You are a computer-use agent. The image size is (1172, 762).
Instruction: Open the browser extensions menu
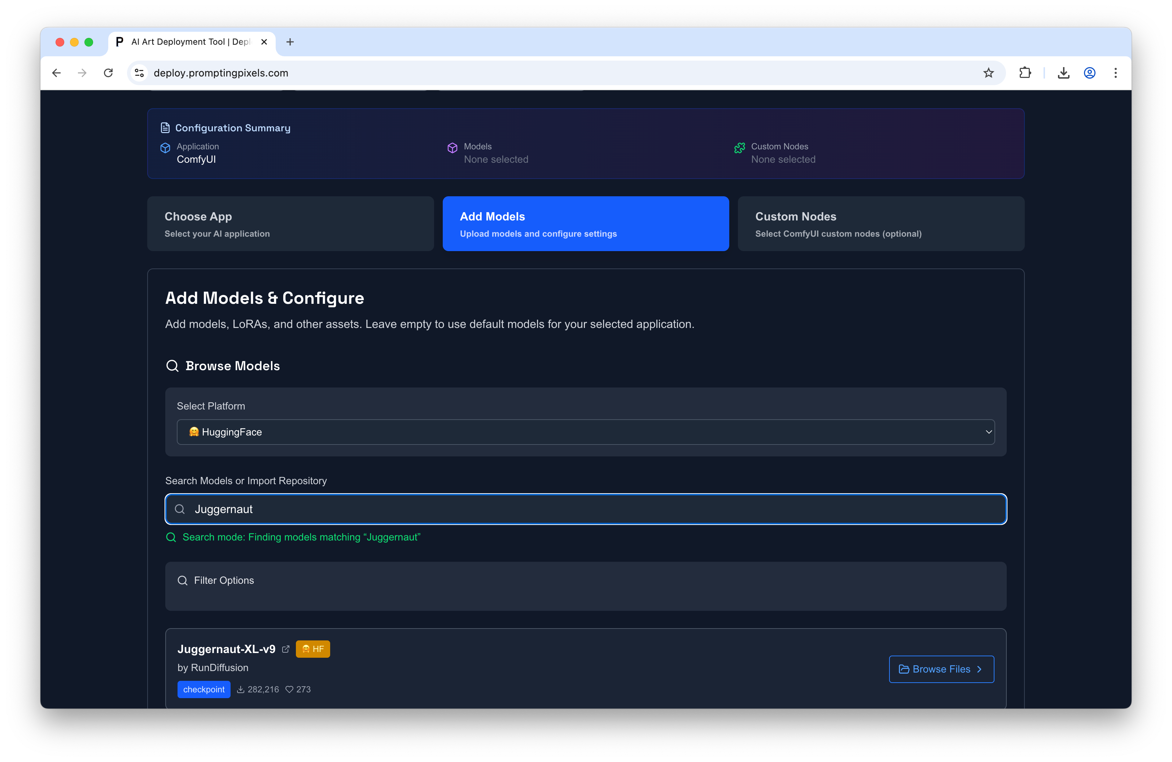[1025, 73]
